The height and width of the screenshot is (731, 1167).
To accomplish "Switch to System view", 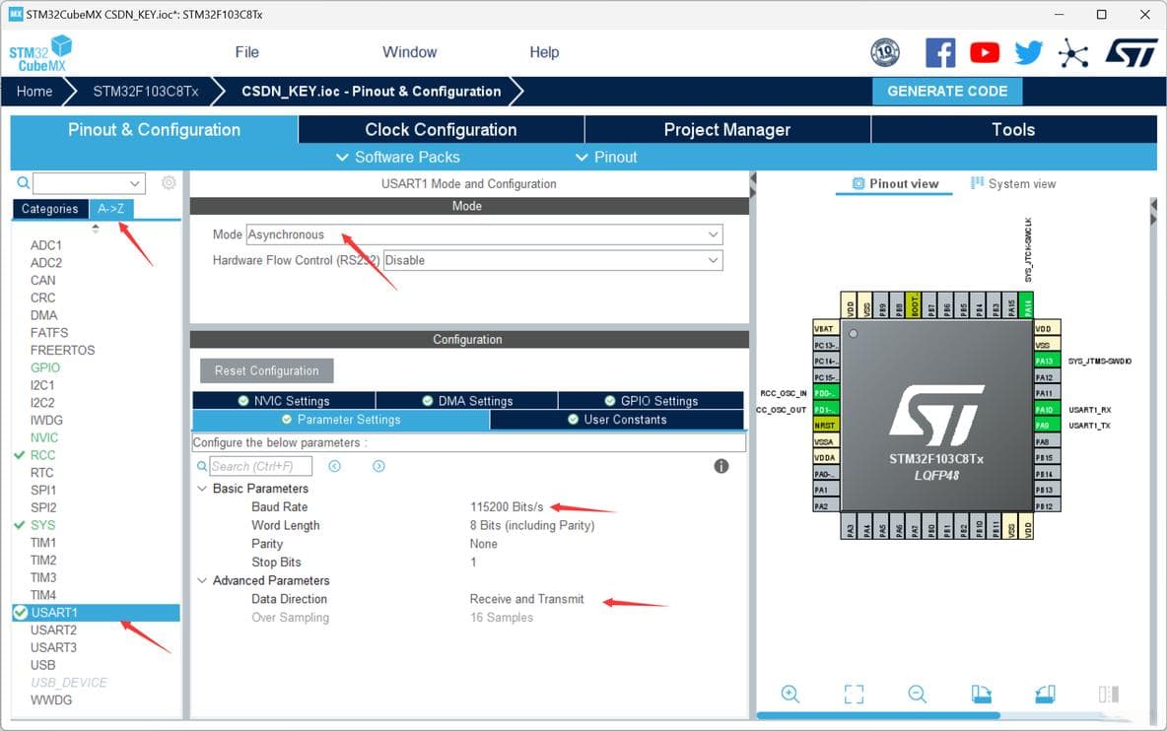I will (1013, 183).
